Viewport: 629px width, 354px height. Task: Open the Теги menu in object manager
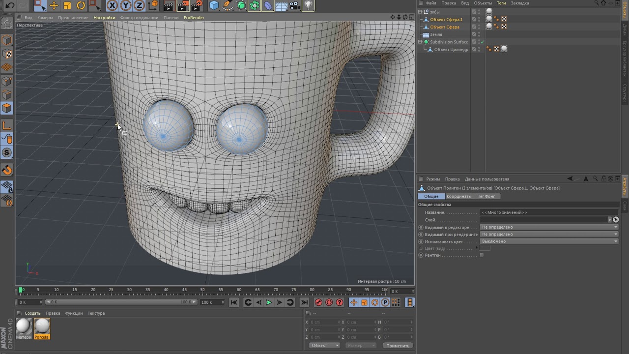click(501, 3)
